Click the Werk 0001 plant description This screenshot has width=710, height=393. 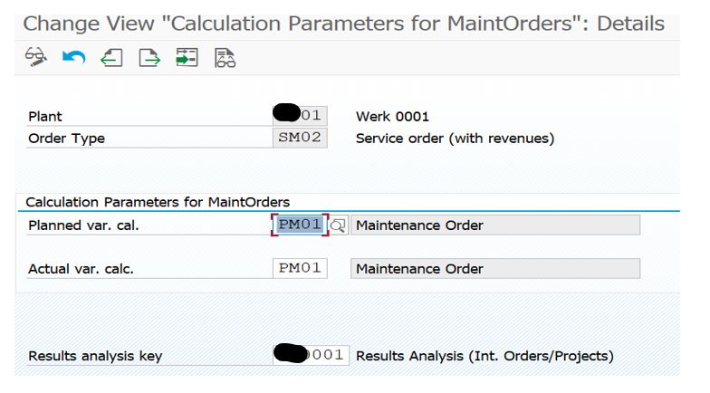coord(392,117)
